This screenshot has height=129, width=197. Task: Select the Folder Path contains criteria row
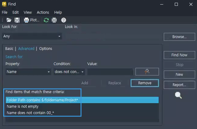pos(82,100)
